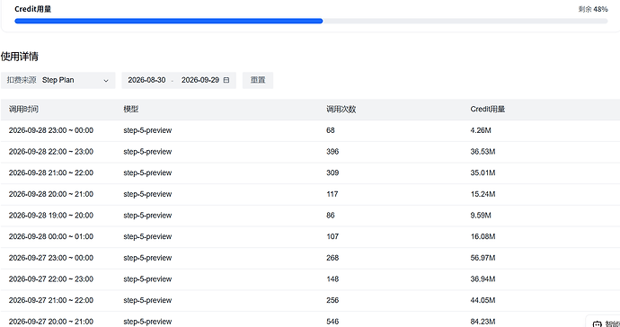This screenshot has height=327, width=620.
Task: Click credit value 36.94M
Action: click(483, 279)
